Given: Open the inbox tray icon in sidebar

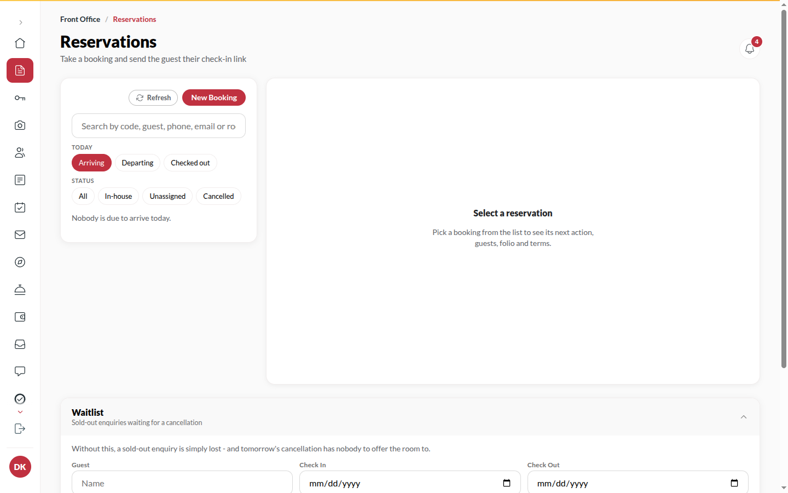Looking at the screenshot, I should point(20,345).
